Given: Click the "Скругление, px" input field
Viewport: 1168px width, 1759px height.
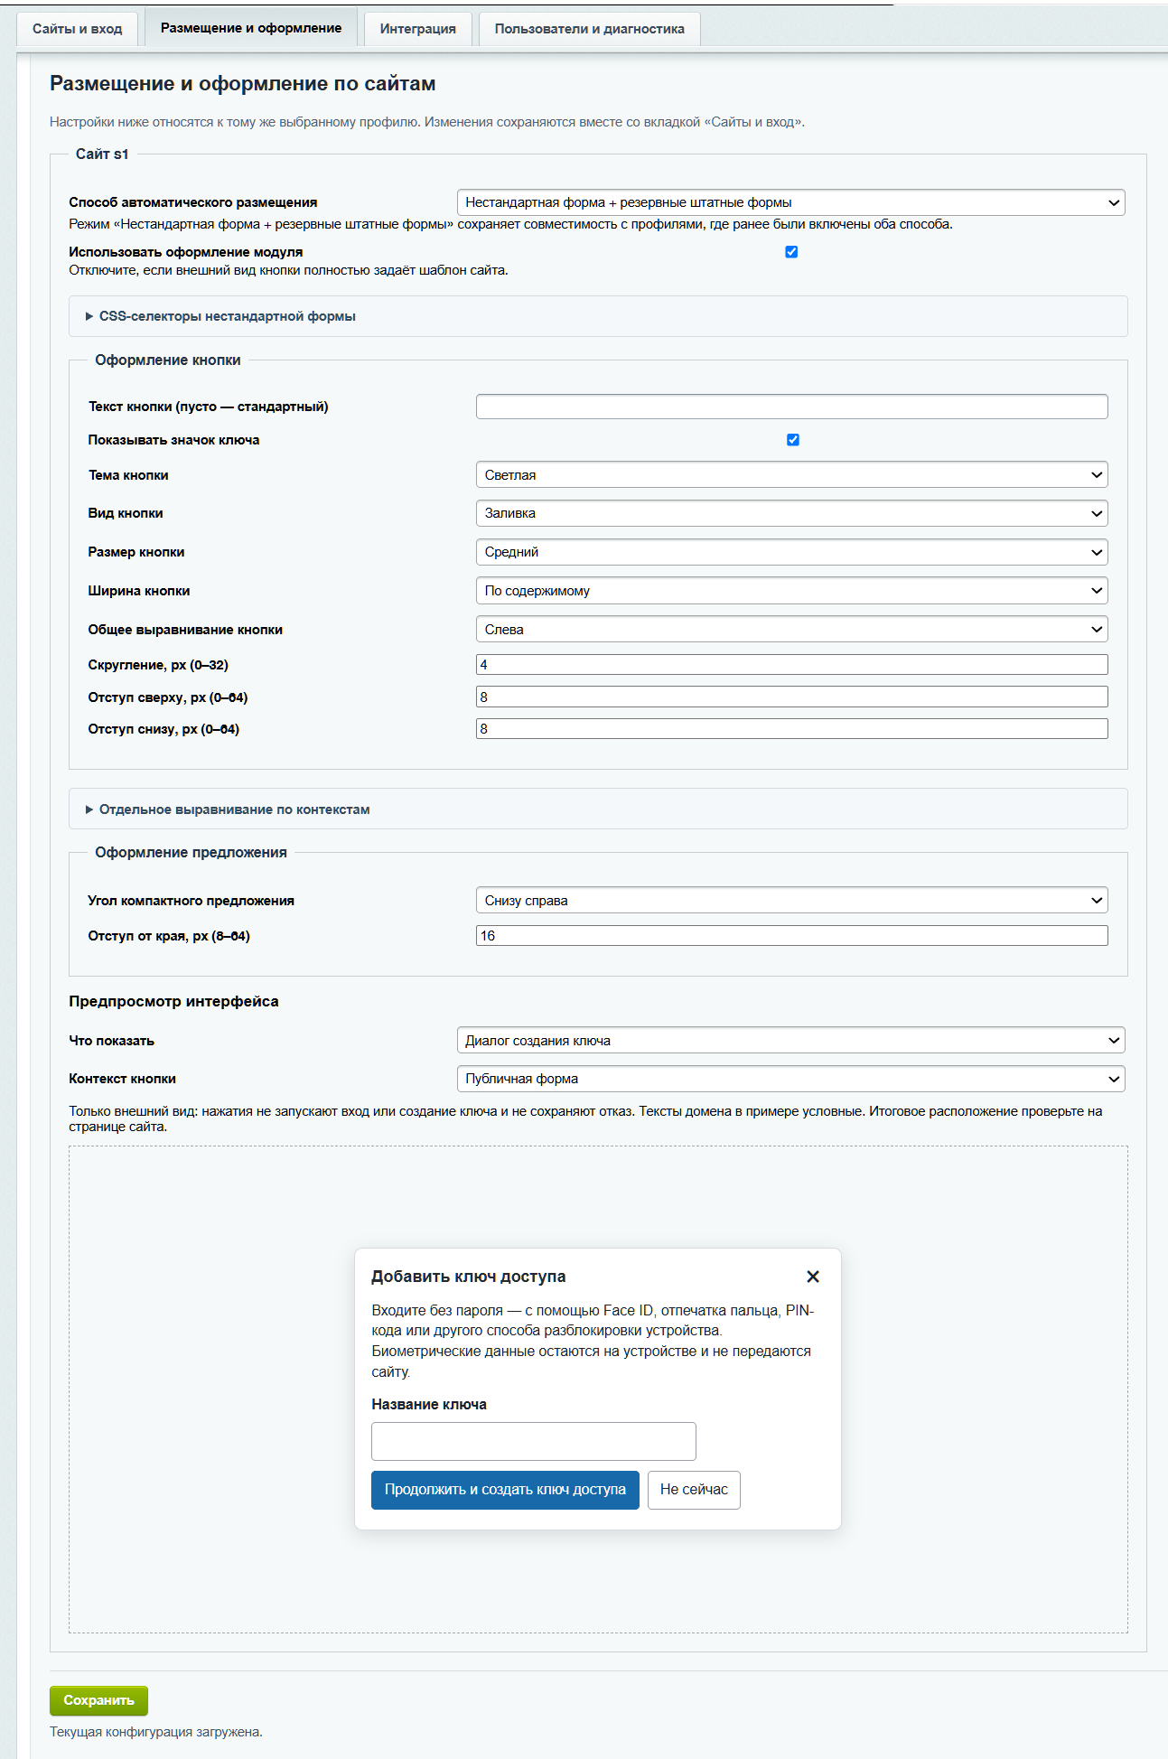Looking at the screenshot, I should (791, 665).
